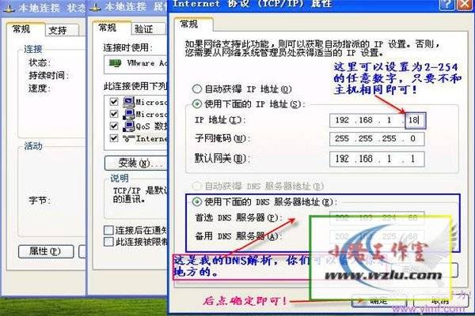
Task: Select 自动获得 IP 地址 radio button
Action: [x=197, y=90]
